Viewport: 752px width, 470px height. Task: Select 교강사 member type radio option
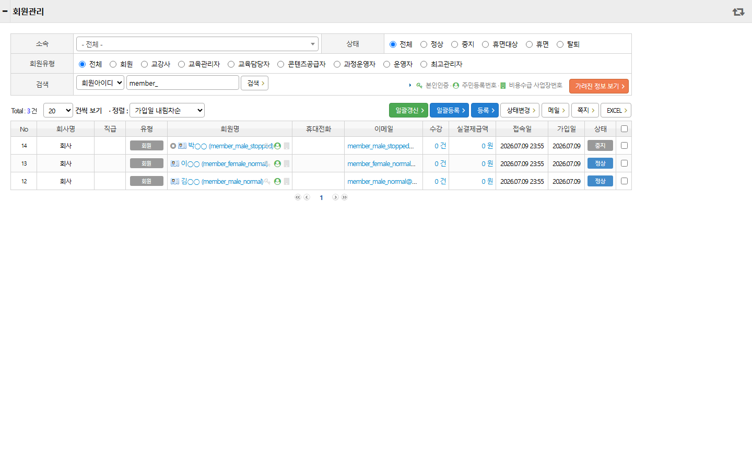144,64
